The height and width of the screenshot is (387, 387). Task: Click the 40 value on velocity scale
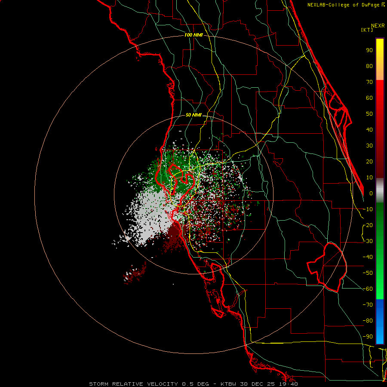point(369,130)
